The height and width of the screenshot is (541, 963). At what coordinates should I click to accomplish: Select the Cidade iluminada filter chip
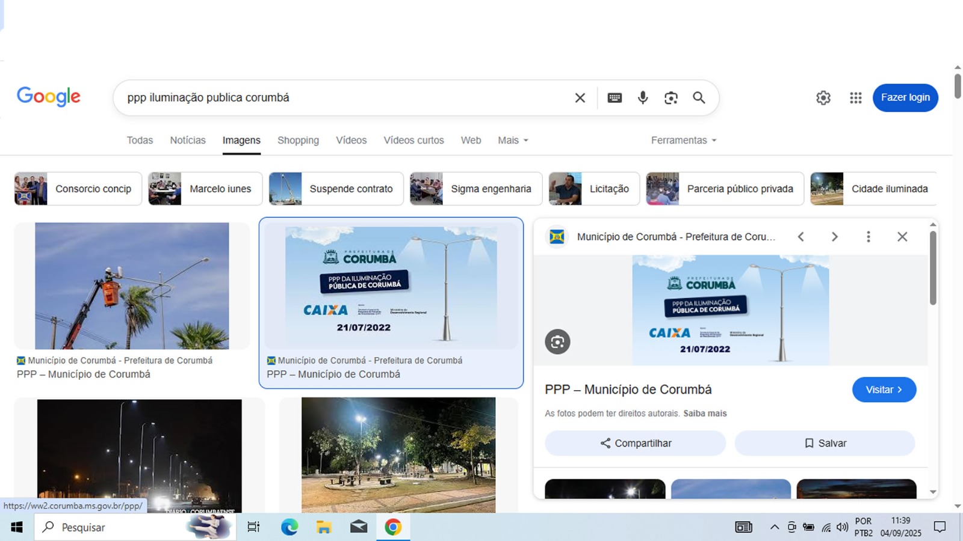873,189
